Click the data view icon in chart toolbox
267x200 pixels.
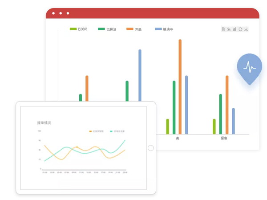coord(223,29)
